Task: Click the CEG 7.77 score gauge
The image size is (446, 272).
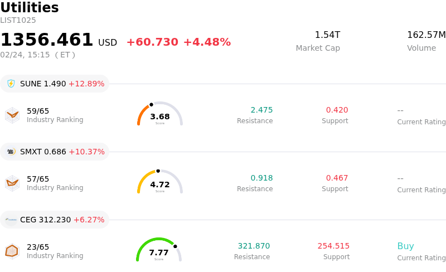Action: tap(159, 250)
